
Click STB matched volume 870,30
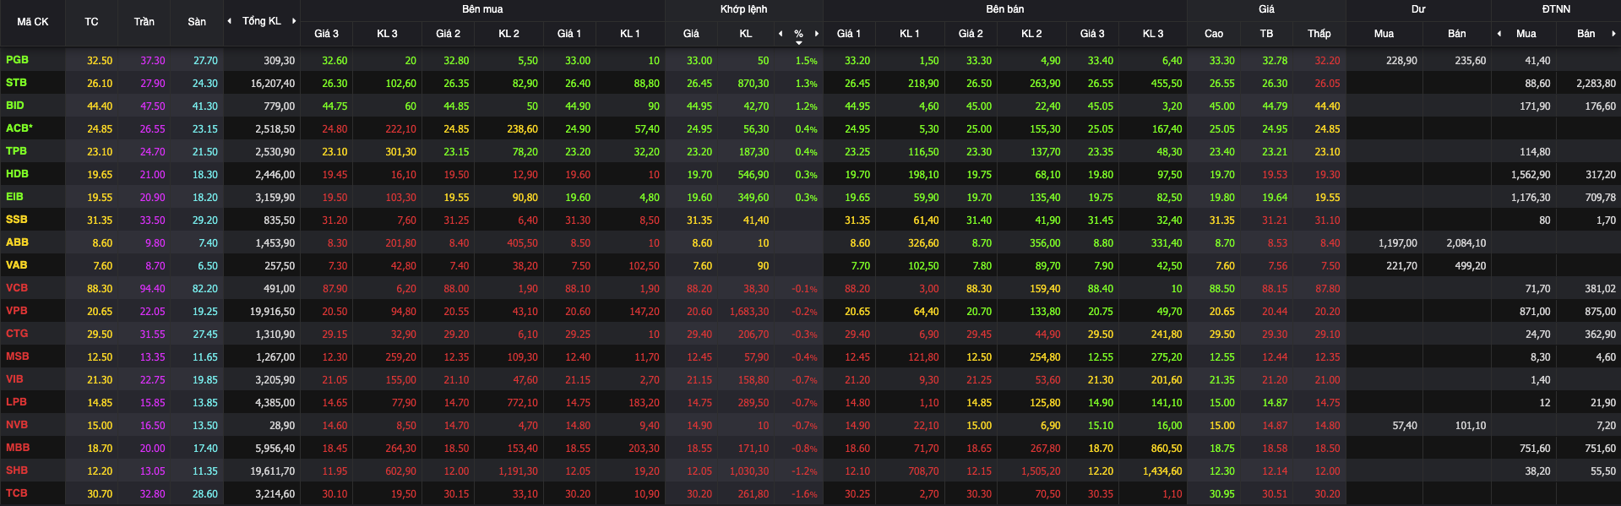tap(753, 84)
